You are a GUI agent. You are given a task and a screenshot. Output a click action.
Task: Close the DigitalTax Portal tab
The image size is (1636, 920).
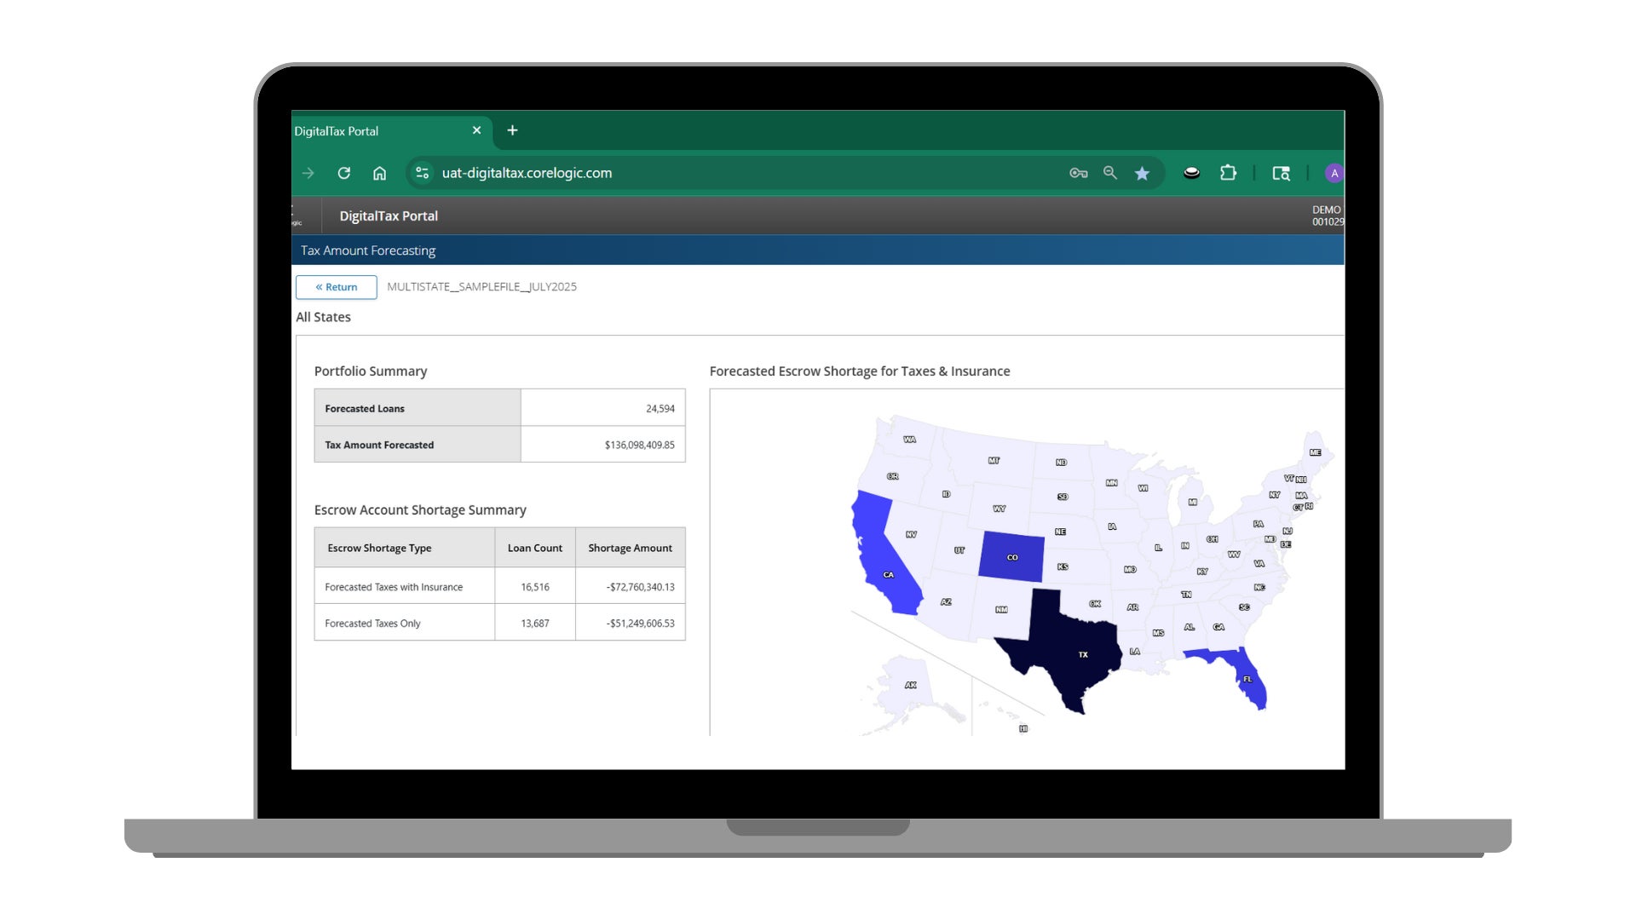476,130
